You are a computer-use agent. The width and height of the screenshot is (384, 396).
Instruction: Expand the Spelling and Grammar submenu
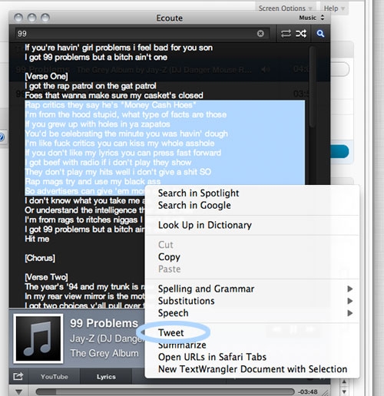coord(252,289)
